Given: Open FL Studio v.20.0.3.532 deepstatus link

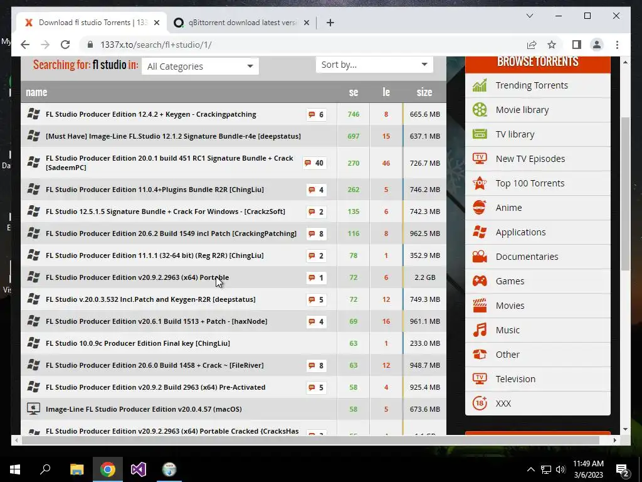Looking at the screenshot, I should point(150,299).
